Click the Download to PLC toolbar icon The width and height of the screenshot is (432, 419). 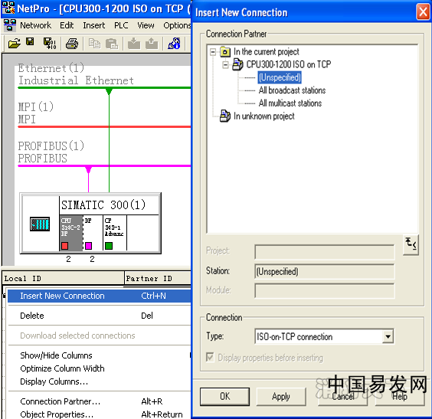pos(134,44)
